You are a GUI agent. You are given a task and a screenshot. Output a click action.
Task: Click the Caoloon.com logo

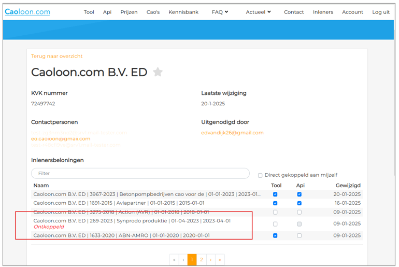point(27,12)
